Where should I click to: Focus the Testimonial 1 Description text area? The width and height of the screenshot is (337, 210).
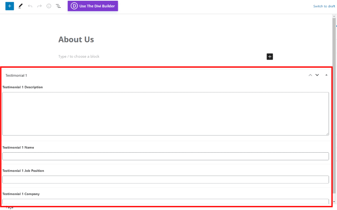click(165, 114)
